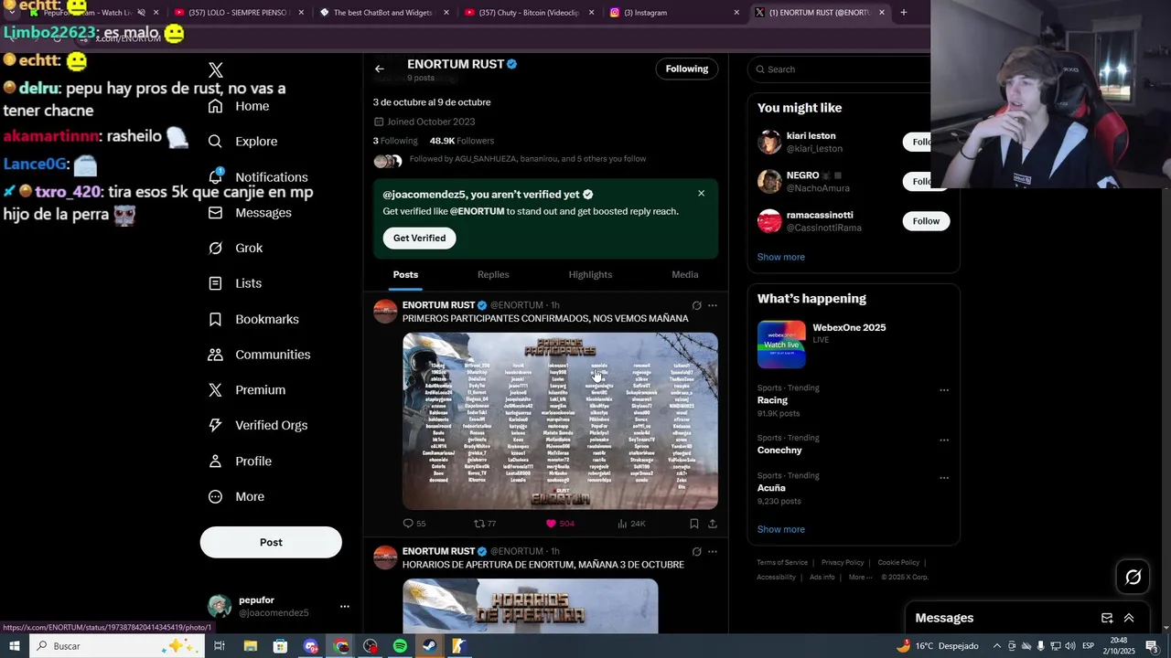Click the X logo in the sidebar
The image size is (1171, 658).
point(216,70)
